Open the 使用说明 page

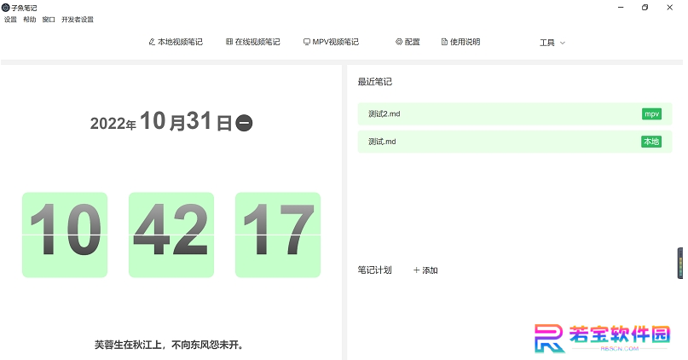460,42
